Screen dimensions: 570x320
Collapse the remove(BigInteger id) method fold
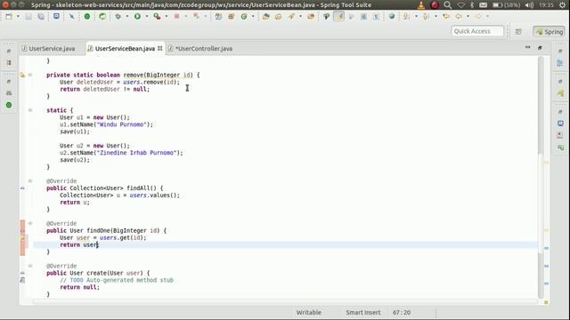coord(30,75)
